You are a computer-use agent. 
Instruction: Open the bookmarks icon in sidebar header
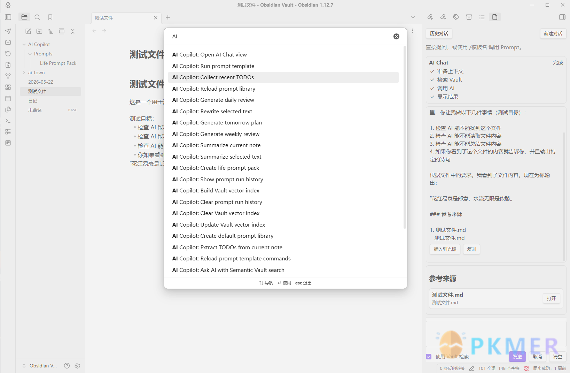tap(50, 17)
